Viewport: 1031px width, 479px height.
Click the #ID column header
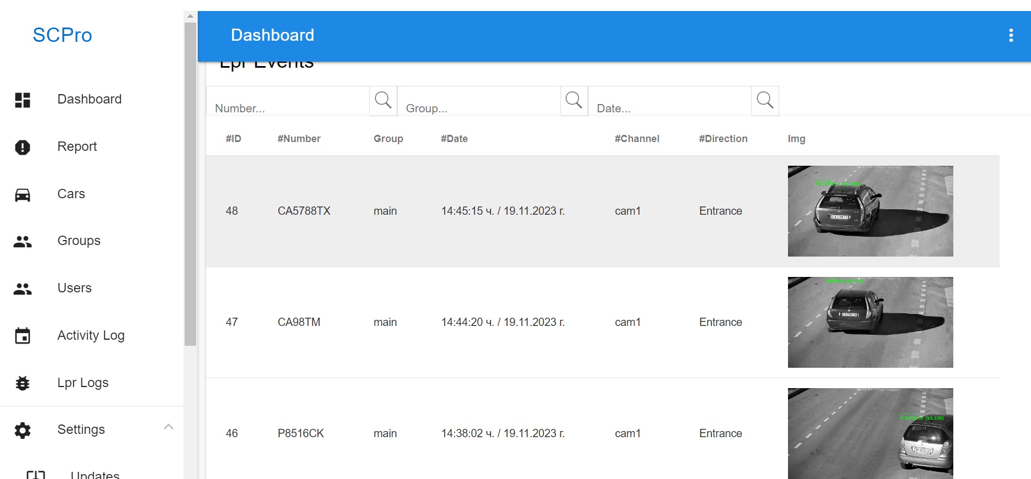pyautogui.click(x=234, y=139)
